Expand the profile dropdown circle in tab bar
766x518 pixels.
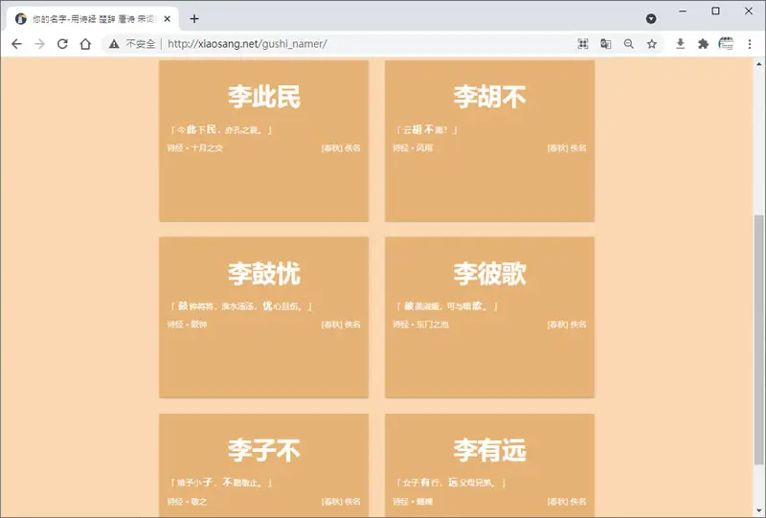[x=651, y=18]
